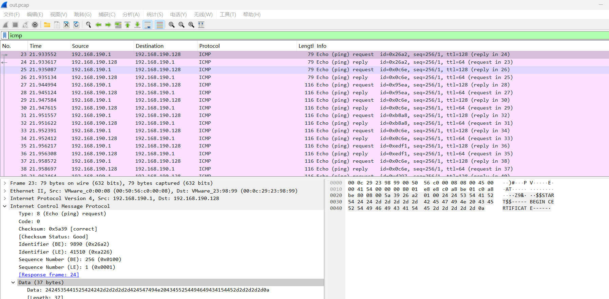Open the 无线(W) menu
The height and width of the screenshot is (299, 609).
coord(203,15)
